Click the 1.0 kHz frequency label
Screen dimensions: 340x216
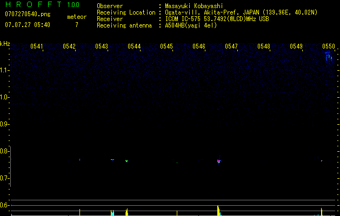pos(5,97)
